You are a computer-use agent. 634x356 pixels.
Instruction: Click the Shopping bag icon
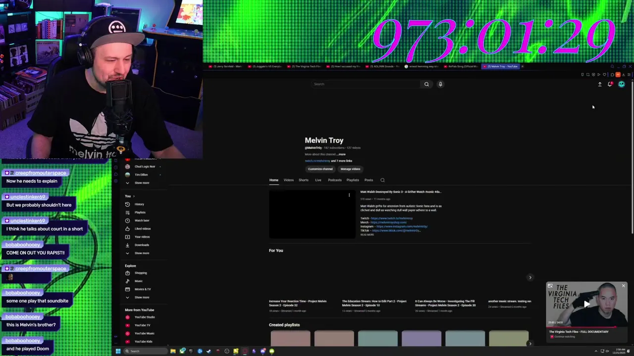click(x=127, y=273)
